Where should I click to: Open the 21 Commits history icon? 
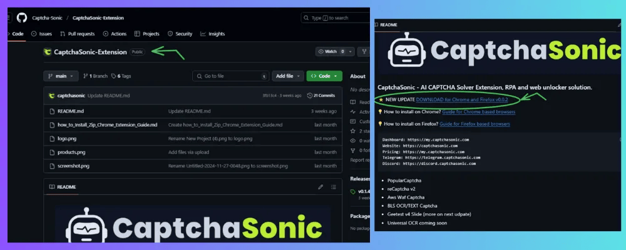[x=310, y=96]
